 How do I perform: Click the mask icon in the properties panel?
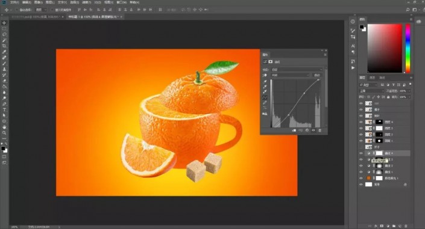click(270, 62)
